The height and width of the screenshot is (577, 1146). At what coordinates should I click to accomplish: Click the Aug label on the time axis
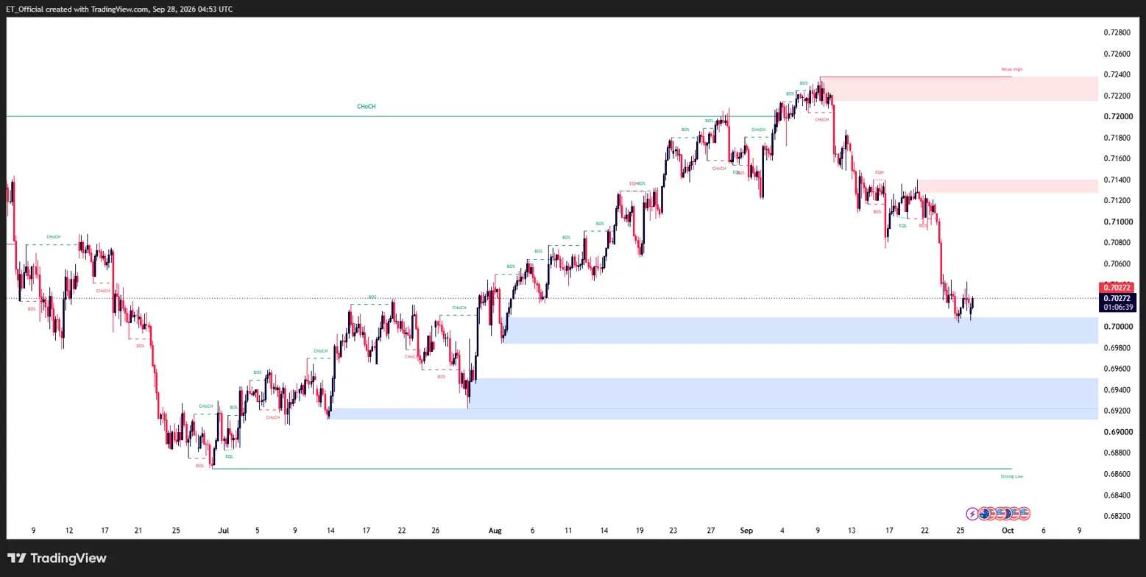[495, 530]
